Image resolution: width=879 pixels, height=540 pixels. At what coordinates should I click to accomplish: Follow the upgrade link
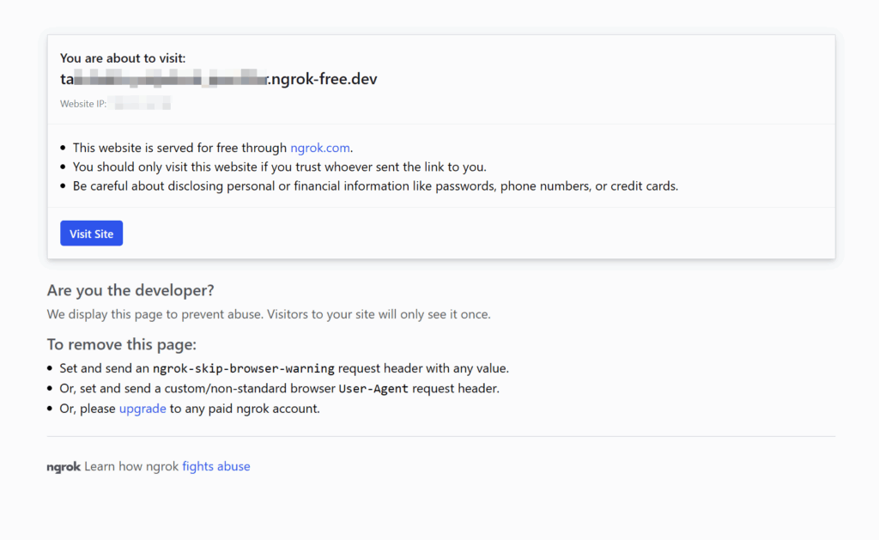[142, 409]
